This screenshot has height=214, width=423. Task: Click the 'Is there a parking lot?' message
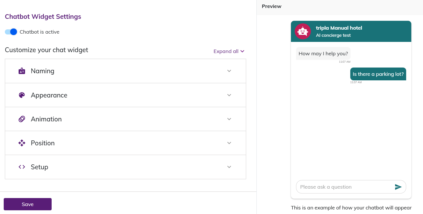(x=378, y=74)
